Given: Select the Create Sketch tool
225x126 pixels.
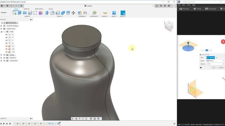Looking at the screenshot, I should pyautogui.click(x=14, y=13).
